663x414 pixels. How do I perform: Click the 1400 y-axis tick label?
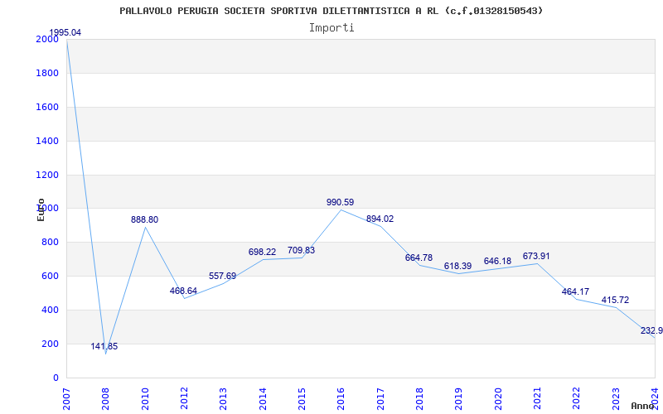(x=47, y=141)
